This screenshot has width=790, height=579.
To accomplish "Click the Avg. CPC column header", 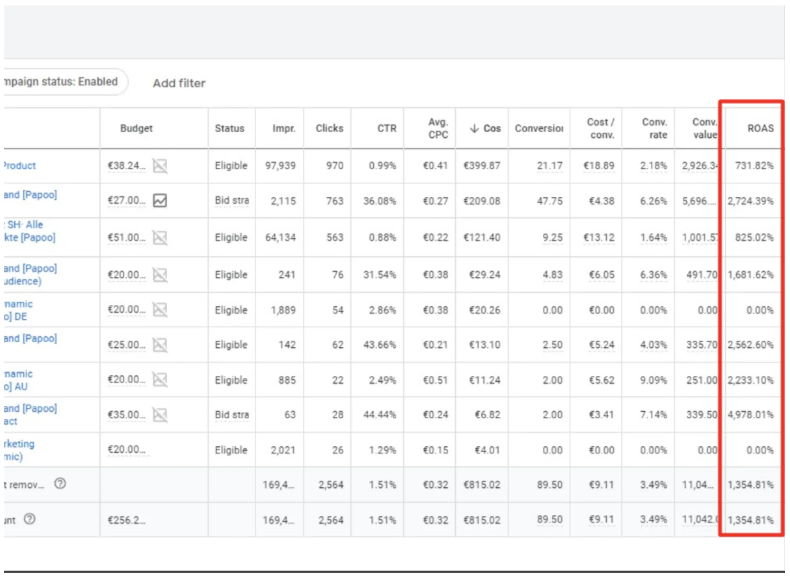I will coord(438,129).
